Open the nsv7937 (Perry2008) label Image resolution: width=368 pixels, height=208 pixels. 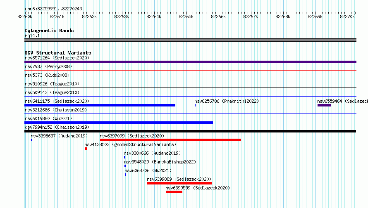click(x=48, y=66)
